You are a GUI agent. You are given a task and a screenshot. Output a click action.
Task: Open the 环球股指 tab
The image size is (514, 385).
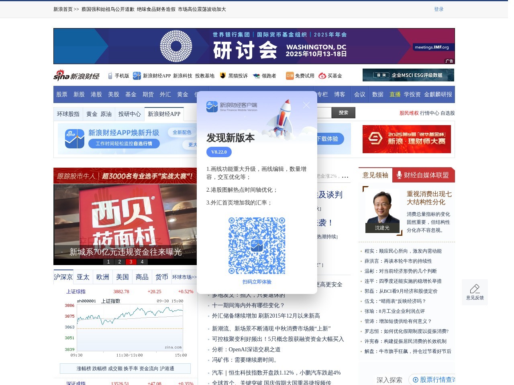point(68,114)
